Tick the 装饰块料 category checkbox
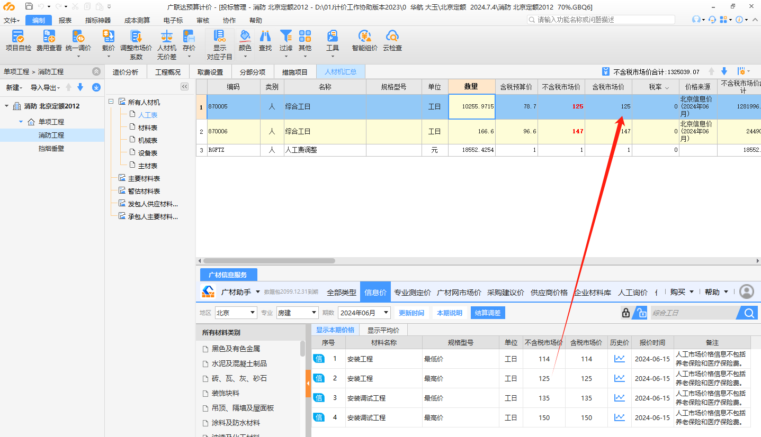This screenshot has width=761, height=437. click(x=205, y=394)
